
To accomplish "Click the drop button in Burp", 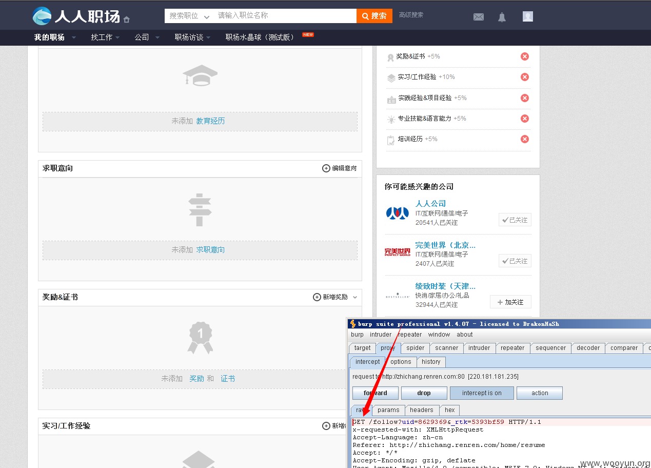I will click(x=424, y=393).
